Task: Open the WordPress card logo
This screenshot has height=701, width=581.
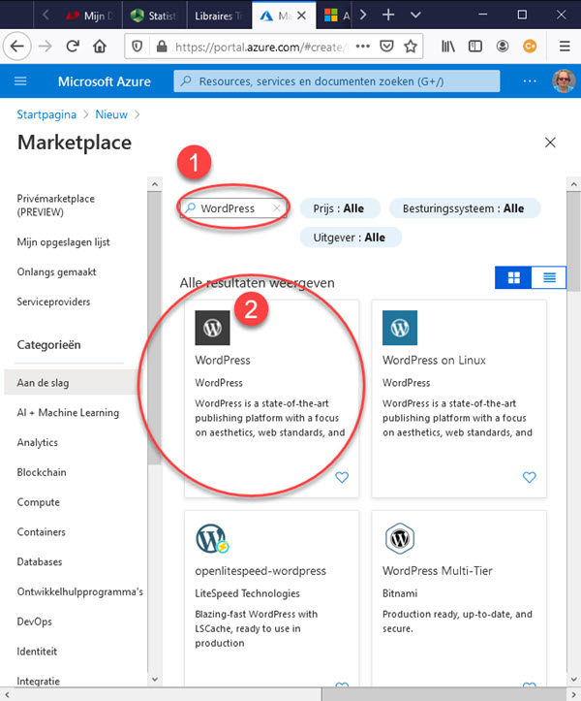Action: [213, 328]
